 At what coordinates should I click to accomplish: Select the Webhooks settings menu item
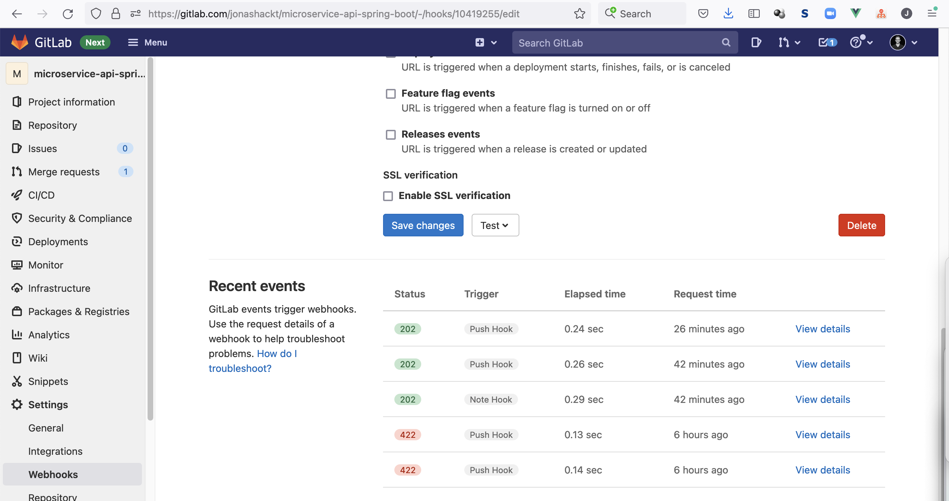pyautogui.click(x=53, y=474)
